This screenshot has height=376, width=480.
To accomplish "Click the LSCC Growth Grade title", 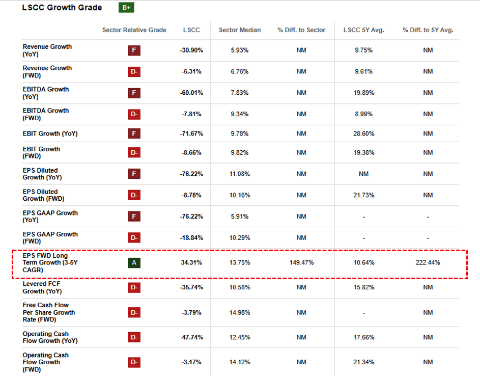I will point(62,8).
